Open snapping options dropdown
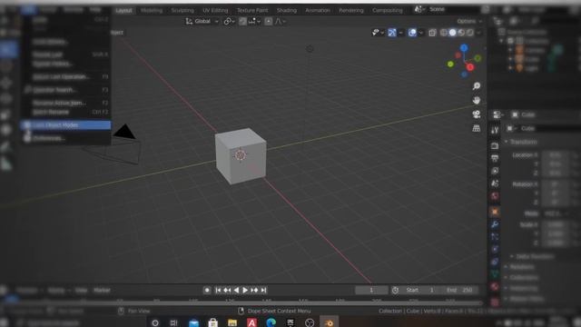 point(254,22)
